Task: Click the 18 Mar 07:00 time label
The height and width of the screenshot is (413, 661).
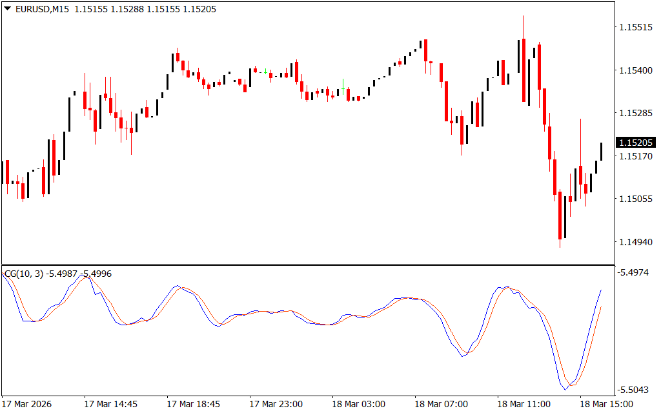Action: [441, 404]
